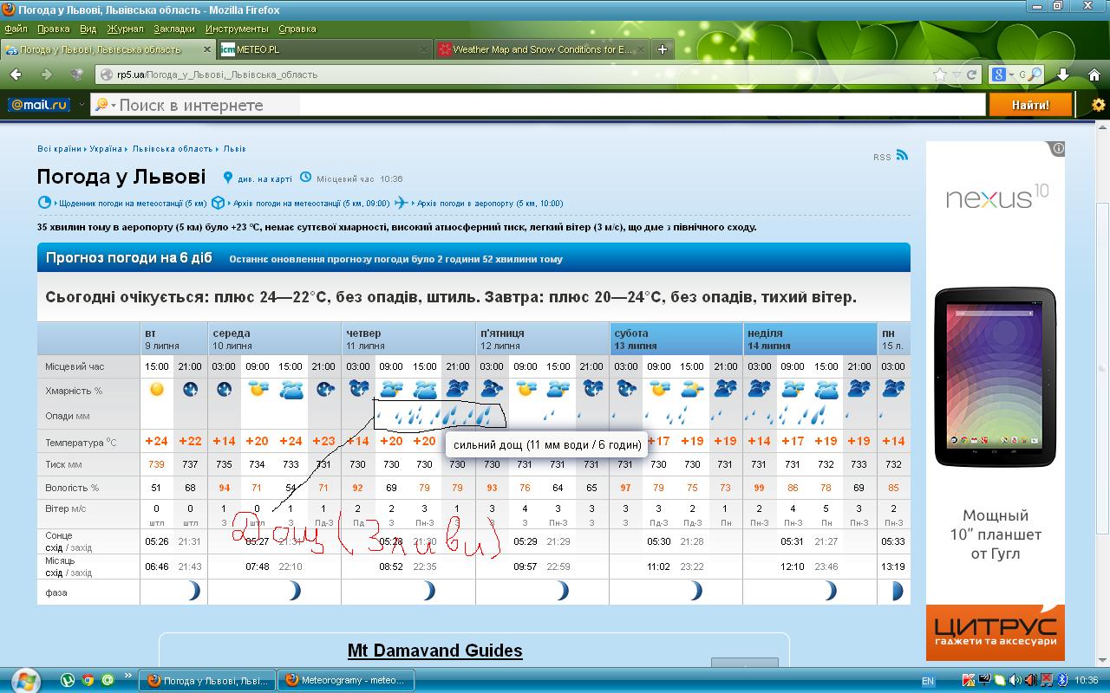Open the Mt Damavand Guides link
1110x693 pixels.
tap(434, 651)
